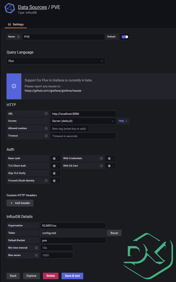Screen dimensions: 176x282
Task: Enable the With CA Cert switch
Action: pos(110,166)
